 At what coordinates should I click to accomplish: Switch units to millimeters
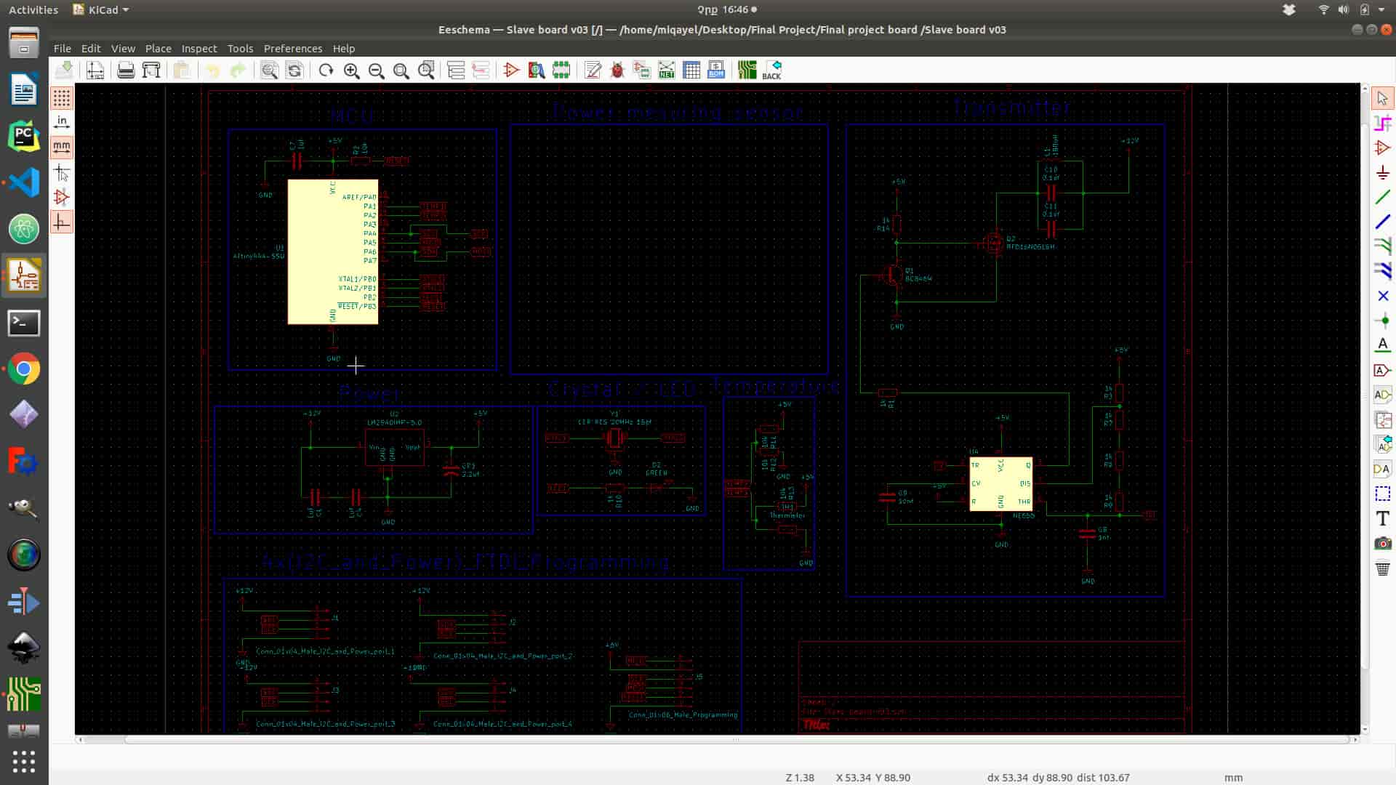pos(62,147)
